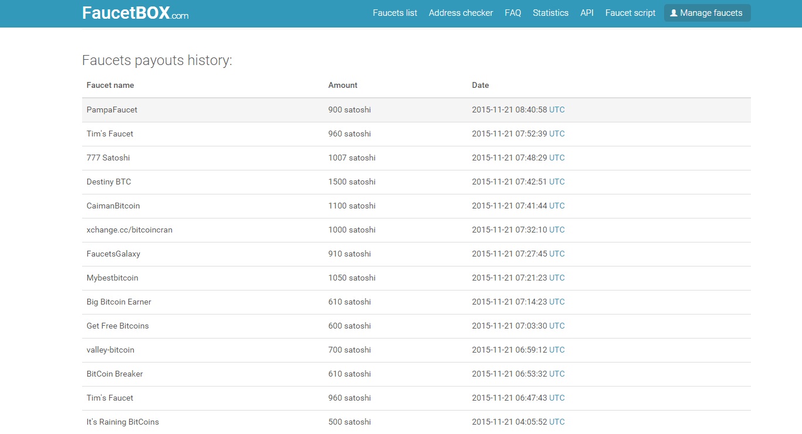802x434 pixels.
Task: Open the Faucet script page
Action: [x=630, y=13]
